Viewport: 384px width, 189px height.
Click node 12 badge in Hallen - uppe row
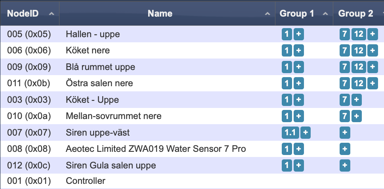(359, 34)
